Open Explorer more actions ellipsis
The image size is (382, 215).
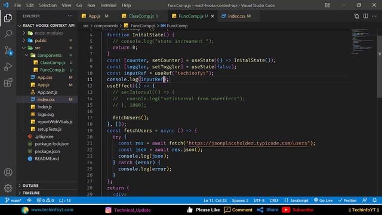click(70, 16)
